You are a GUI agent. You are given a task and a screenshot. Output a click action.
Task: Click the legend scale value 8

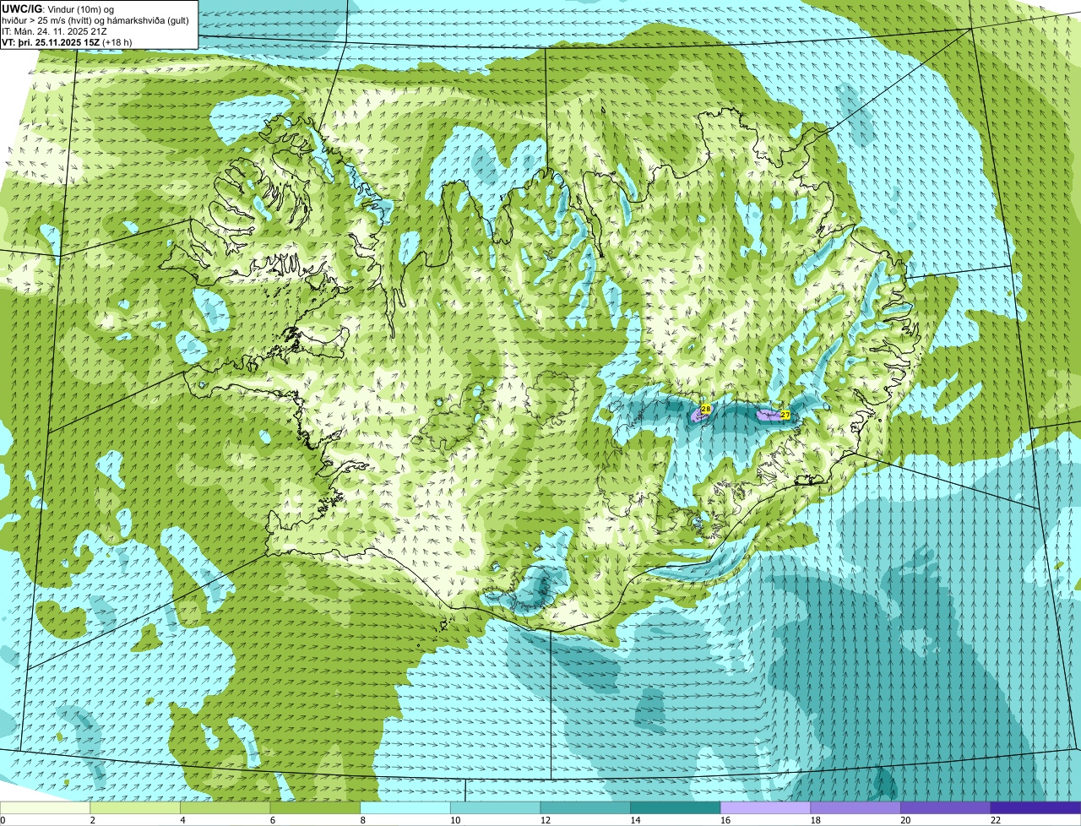click(361, 820)
